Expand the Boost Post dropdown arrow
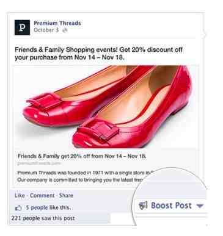 click(200, 206)
